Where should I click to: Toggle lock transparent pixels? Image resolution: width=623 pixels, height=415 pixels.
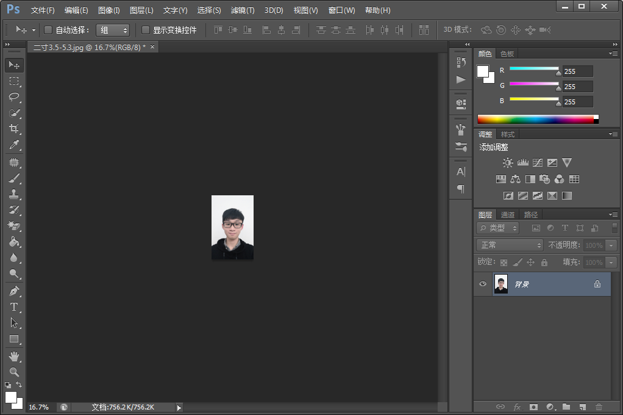click(x=504, y=262)
